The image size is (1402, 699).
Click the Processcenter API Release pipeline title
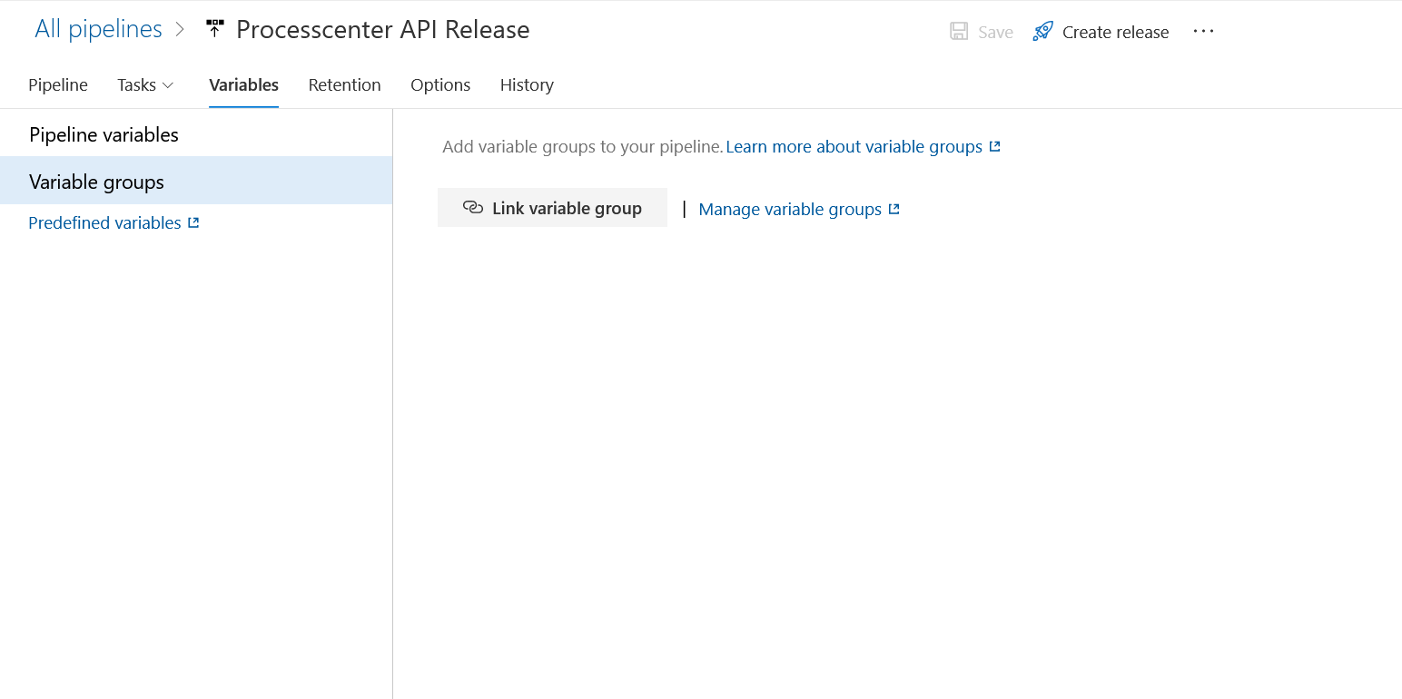pyautogui.click(x=383, y=30)
